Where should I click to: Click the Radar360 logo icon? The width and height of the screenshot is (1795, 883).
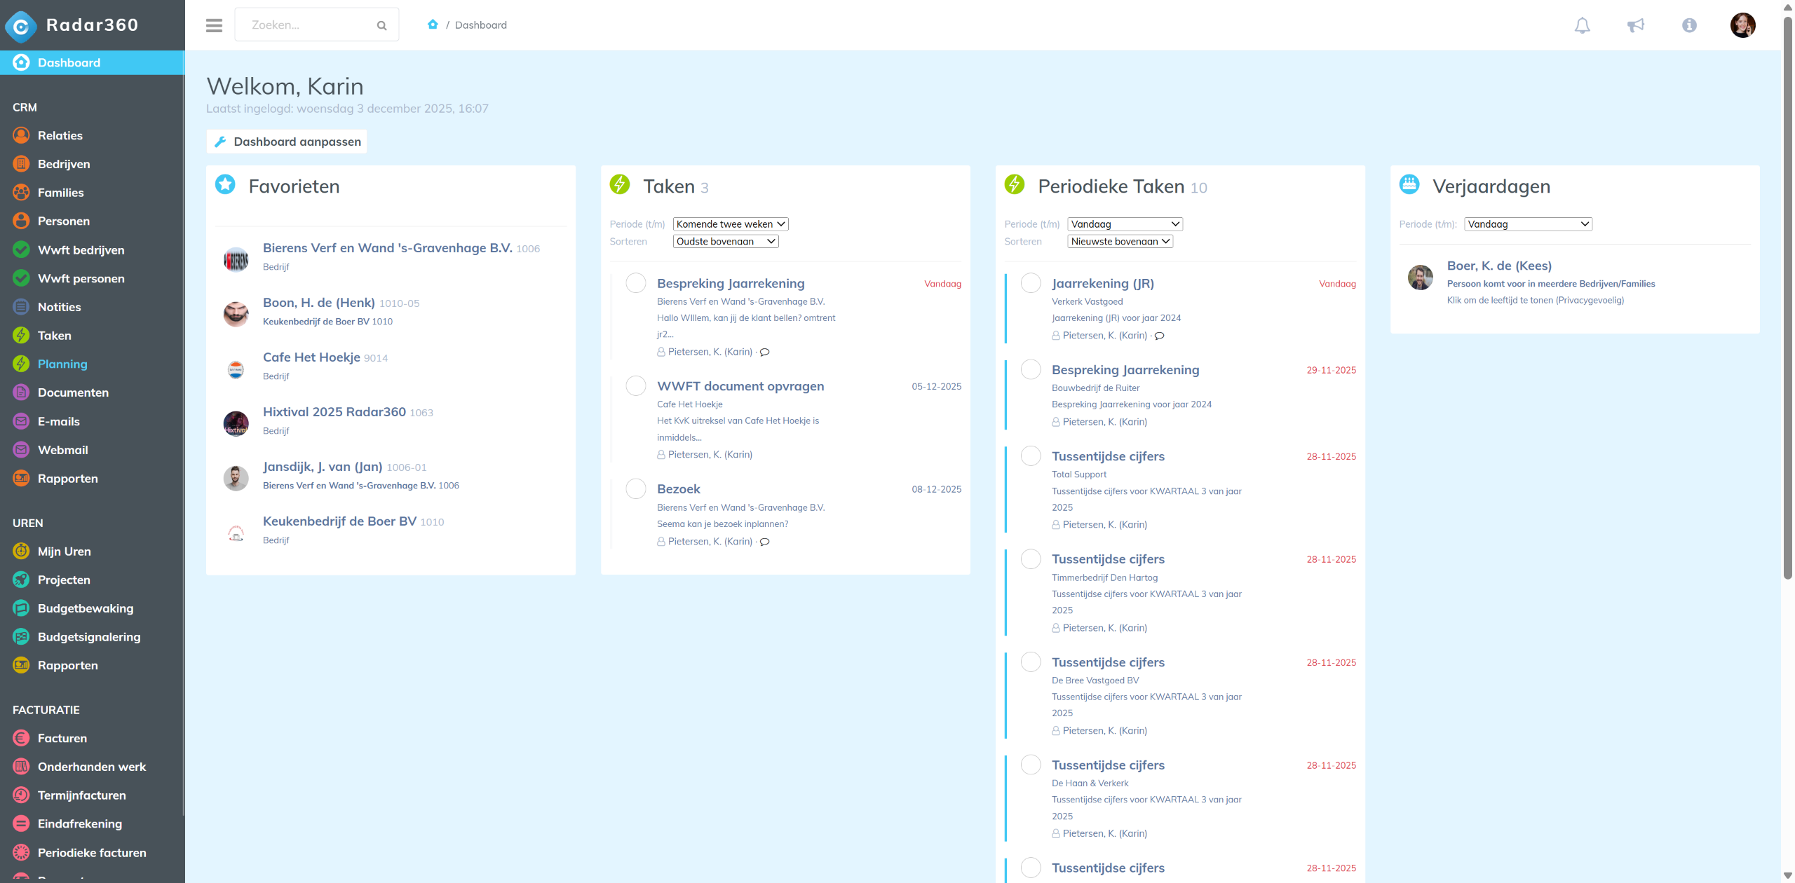(21, 26)
